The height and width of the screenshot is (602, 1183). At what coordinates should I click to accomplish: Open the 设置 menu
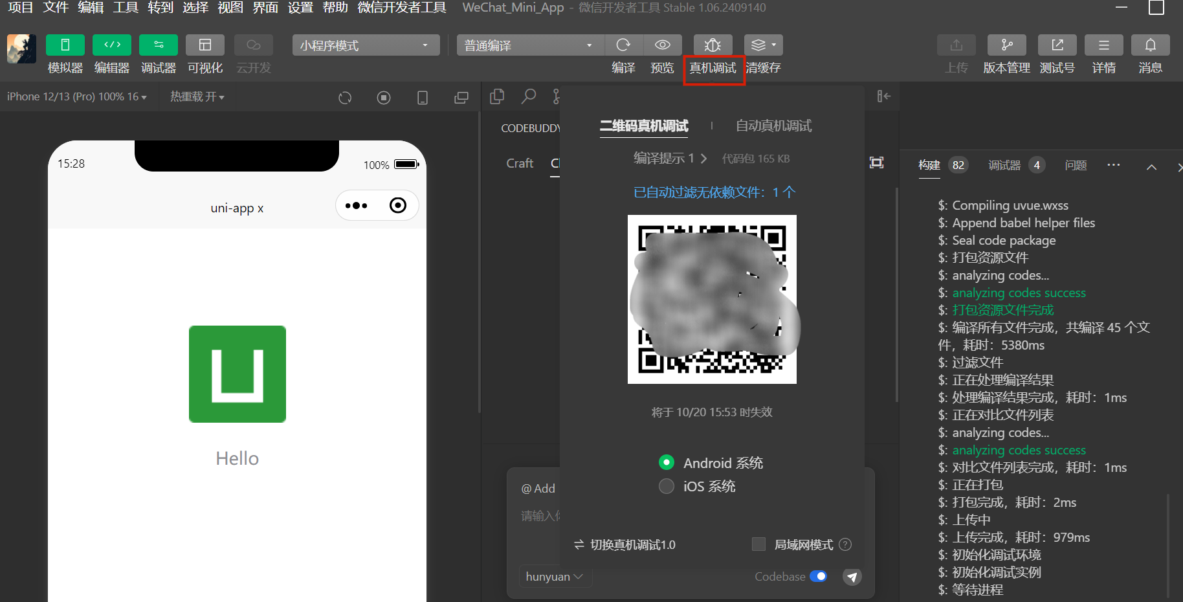(x=300, y=8)
